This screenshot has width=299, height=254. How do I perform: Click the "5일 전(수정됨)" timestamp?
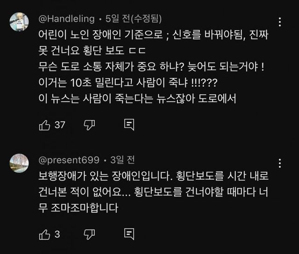click(133, 19)
